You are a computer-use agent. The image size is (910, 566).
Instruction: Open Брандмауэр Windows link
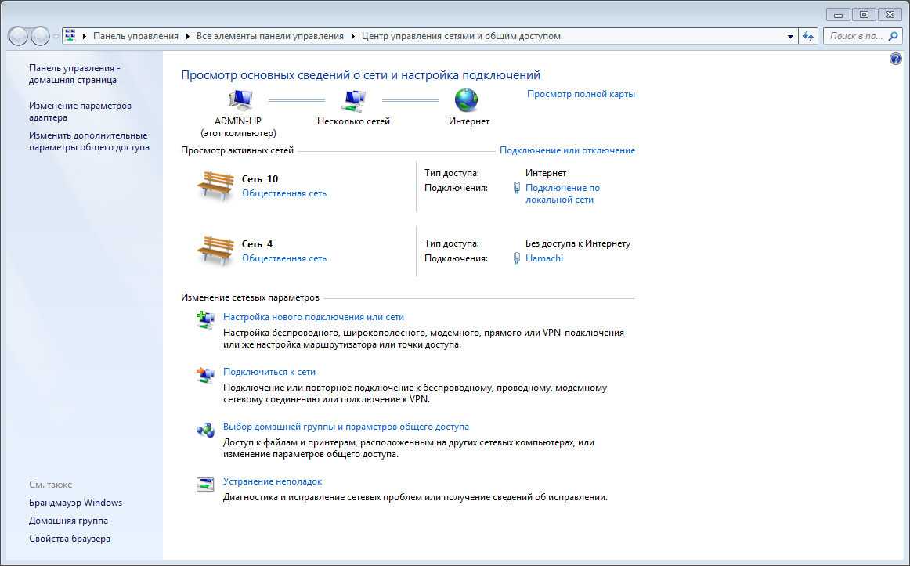pyautogui.click(x=75, y=503)
